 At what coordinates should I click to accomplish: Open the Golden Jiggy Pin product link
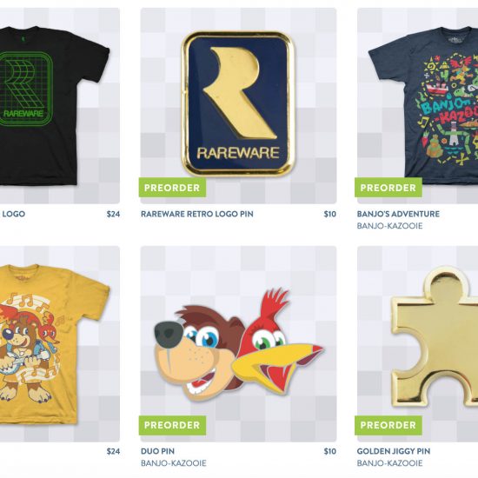393,451
